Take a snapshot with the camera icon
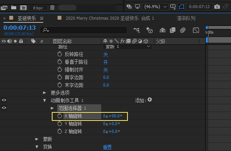Image resolution: width=231 pixels, height=151 pixels. pos(217,7)
